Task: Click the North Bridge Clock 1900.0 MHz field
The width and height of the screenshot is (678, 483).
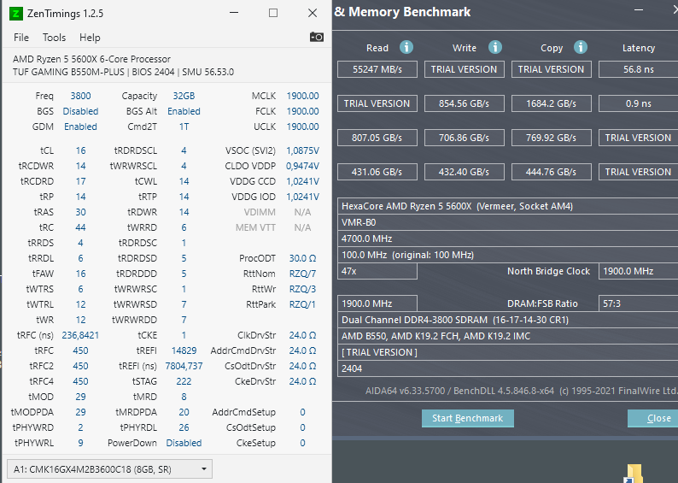Action: click(638, 271)
